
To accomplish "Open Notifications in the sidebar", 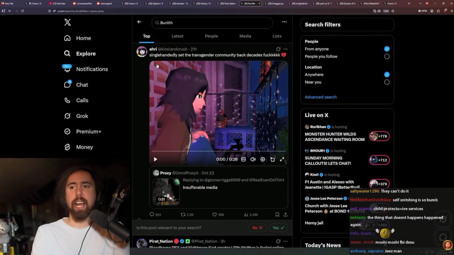I will click(x=86, y=69).
